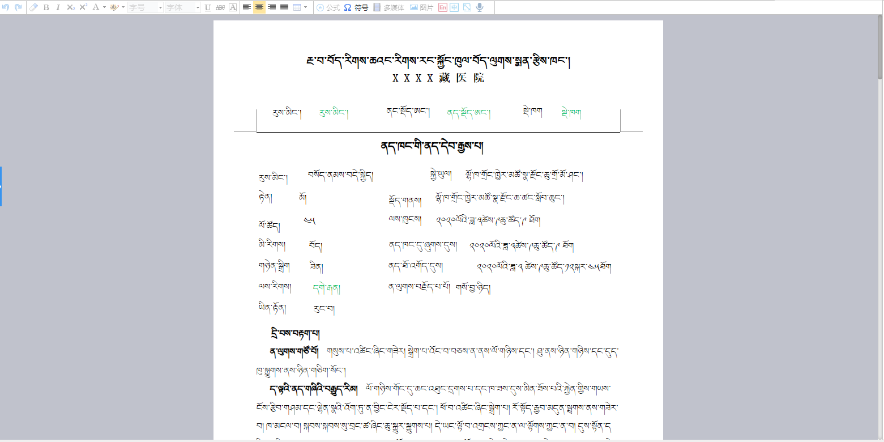This screenshot has height=442, width=884.
Task: Click the Redo arrow icon
Action: coord(18,7)
